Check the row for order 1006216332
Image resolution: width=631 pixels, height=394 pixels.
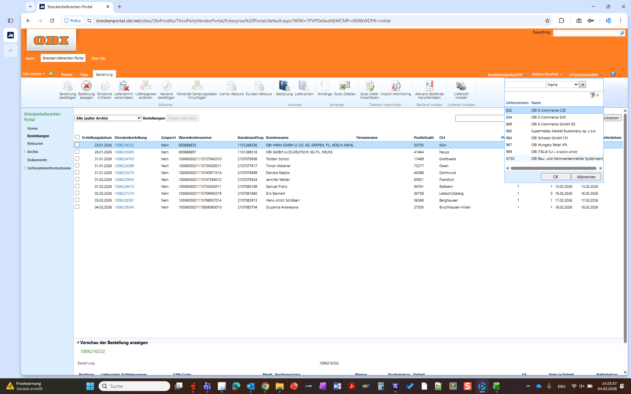click(x=77, y=145)
